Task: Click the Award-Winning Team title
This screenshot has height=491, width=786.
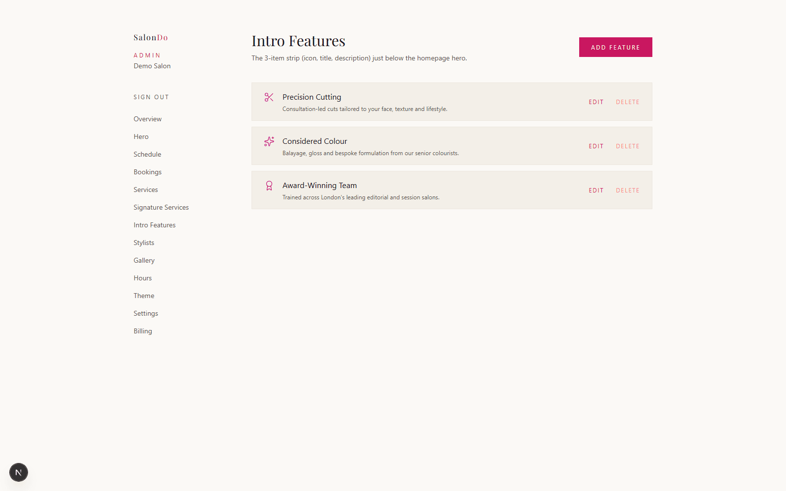Action: coord(320,186)
